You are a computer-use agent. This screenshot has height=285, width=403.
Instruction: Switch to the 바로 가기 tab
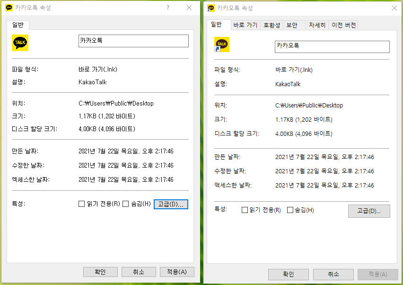pos(245,25)
